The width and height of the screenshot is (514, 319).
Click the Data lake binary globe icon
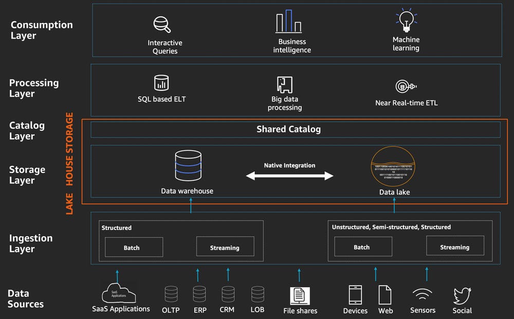click(393, 166)
